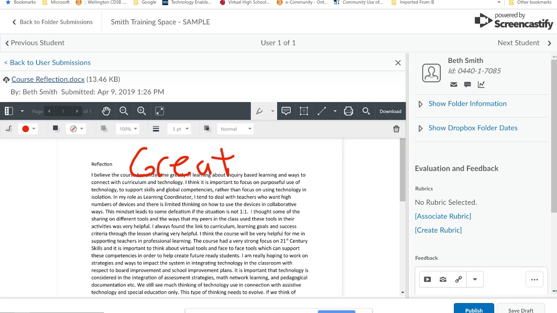557x313 pixels.
Task: Go back to Folder Submissions
Action: [x=52, y=22]
